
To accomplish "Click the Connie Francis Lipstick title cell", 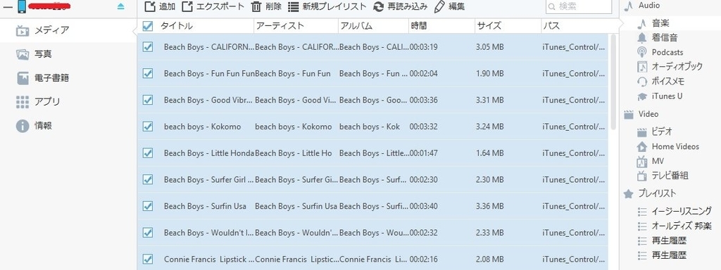I will click(208, 259).
